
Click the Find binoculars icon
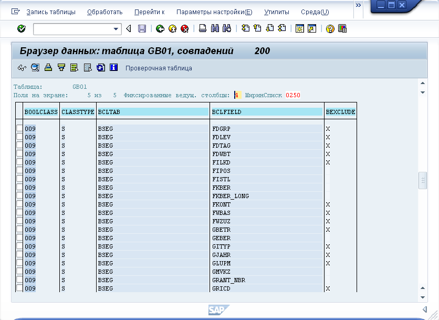coord(215,29)
